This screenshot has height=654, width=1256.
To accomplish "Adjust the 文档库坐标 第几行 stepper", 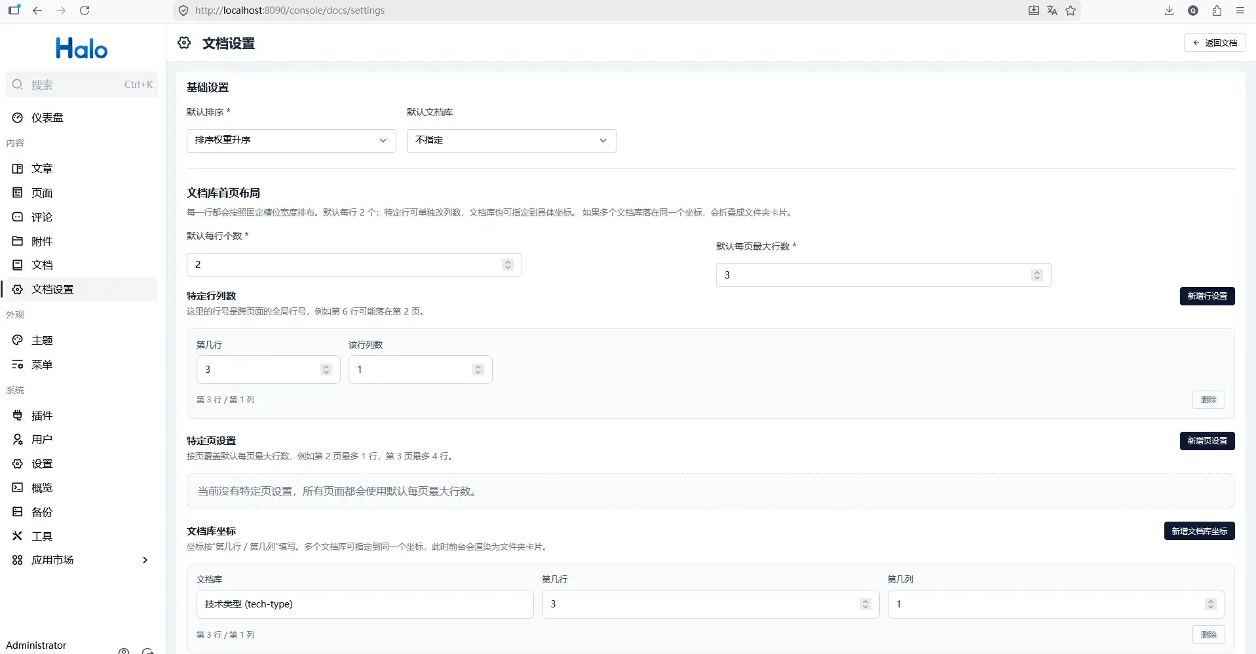I will click(866, 604).
